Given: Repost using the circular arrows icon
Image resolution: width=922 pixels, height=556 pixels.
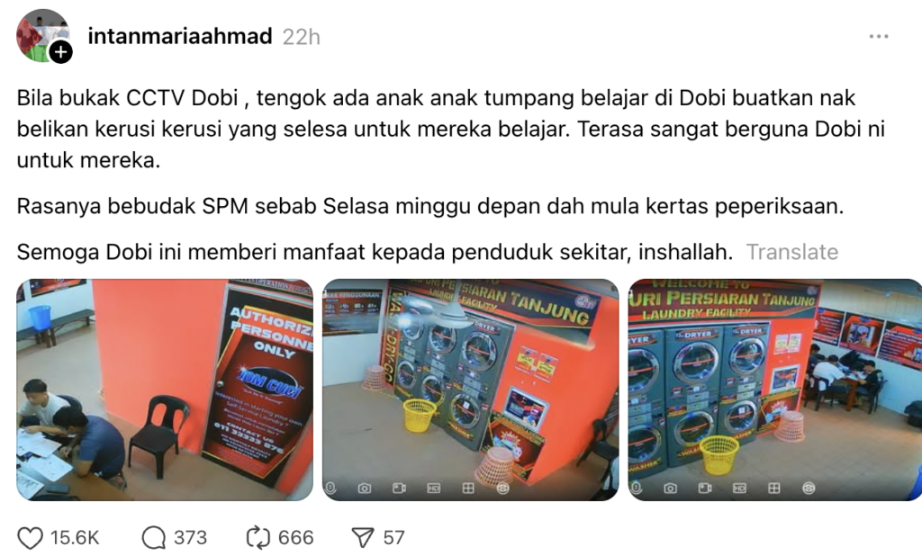Looking at the screenshot, I should click(258, 538).
